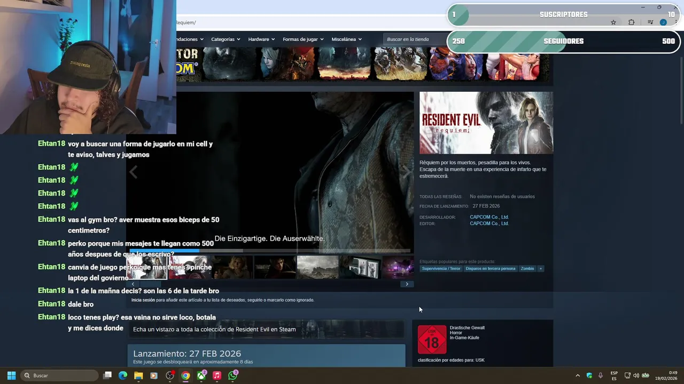The width and height of the screenshot is (684, 384).
Task: Click the taskbar Buscar search box
Action: (x=60, y=375)
